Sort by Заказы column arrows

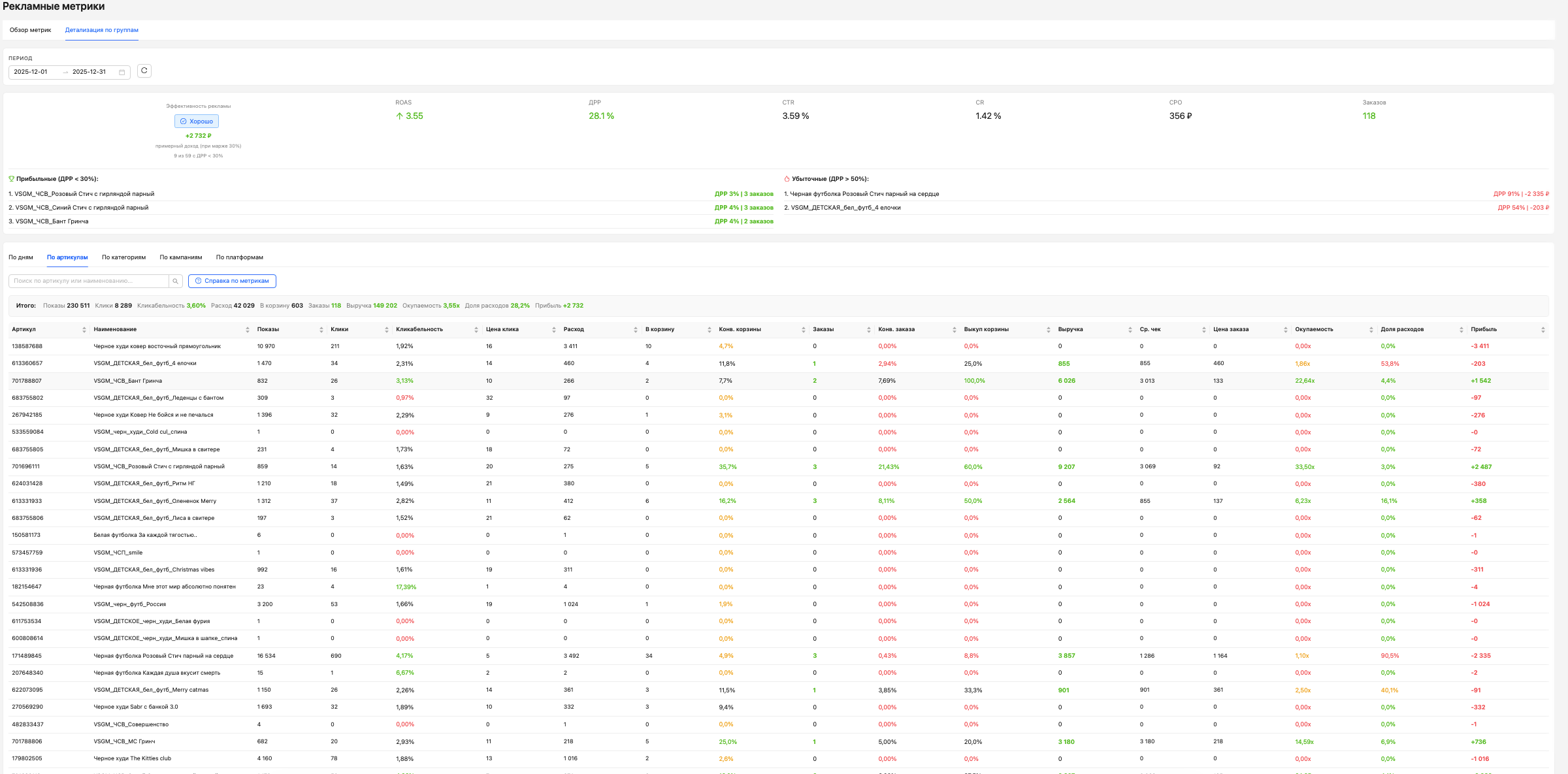(x=868, y=330)
